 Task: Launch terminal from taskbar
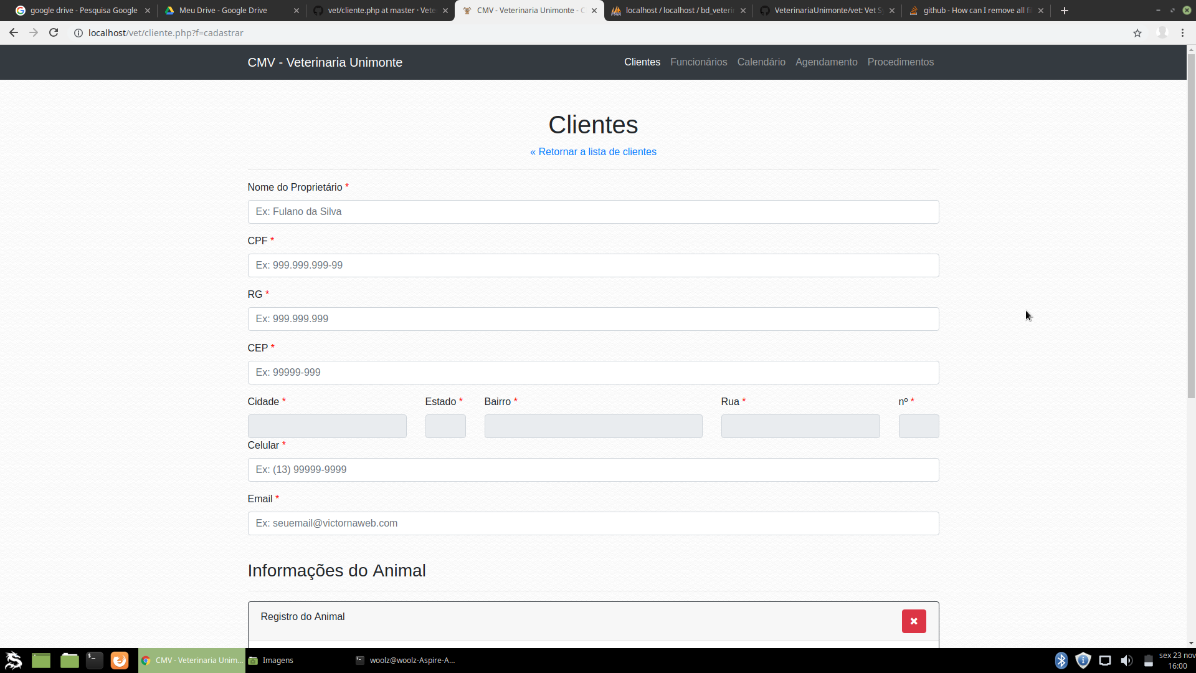click(95, 661)
